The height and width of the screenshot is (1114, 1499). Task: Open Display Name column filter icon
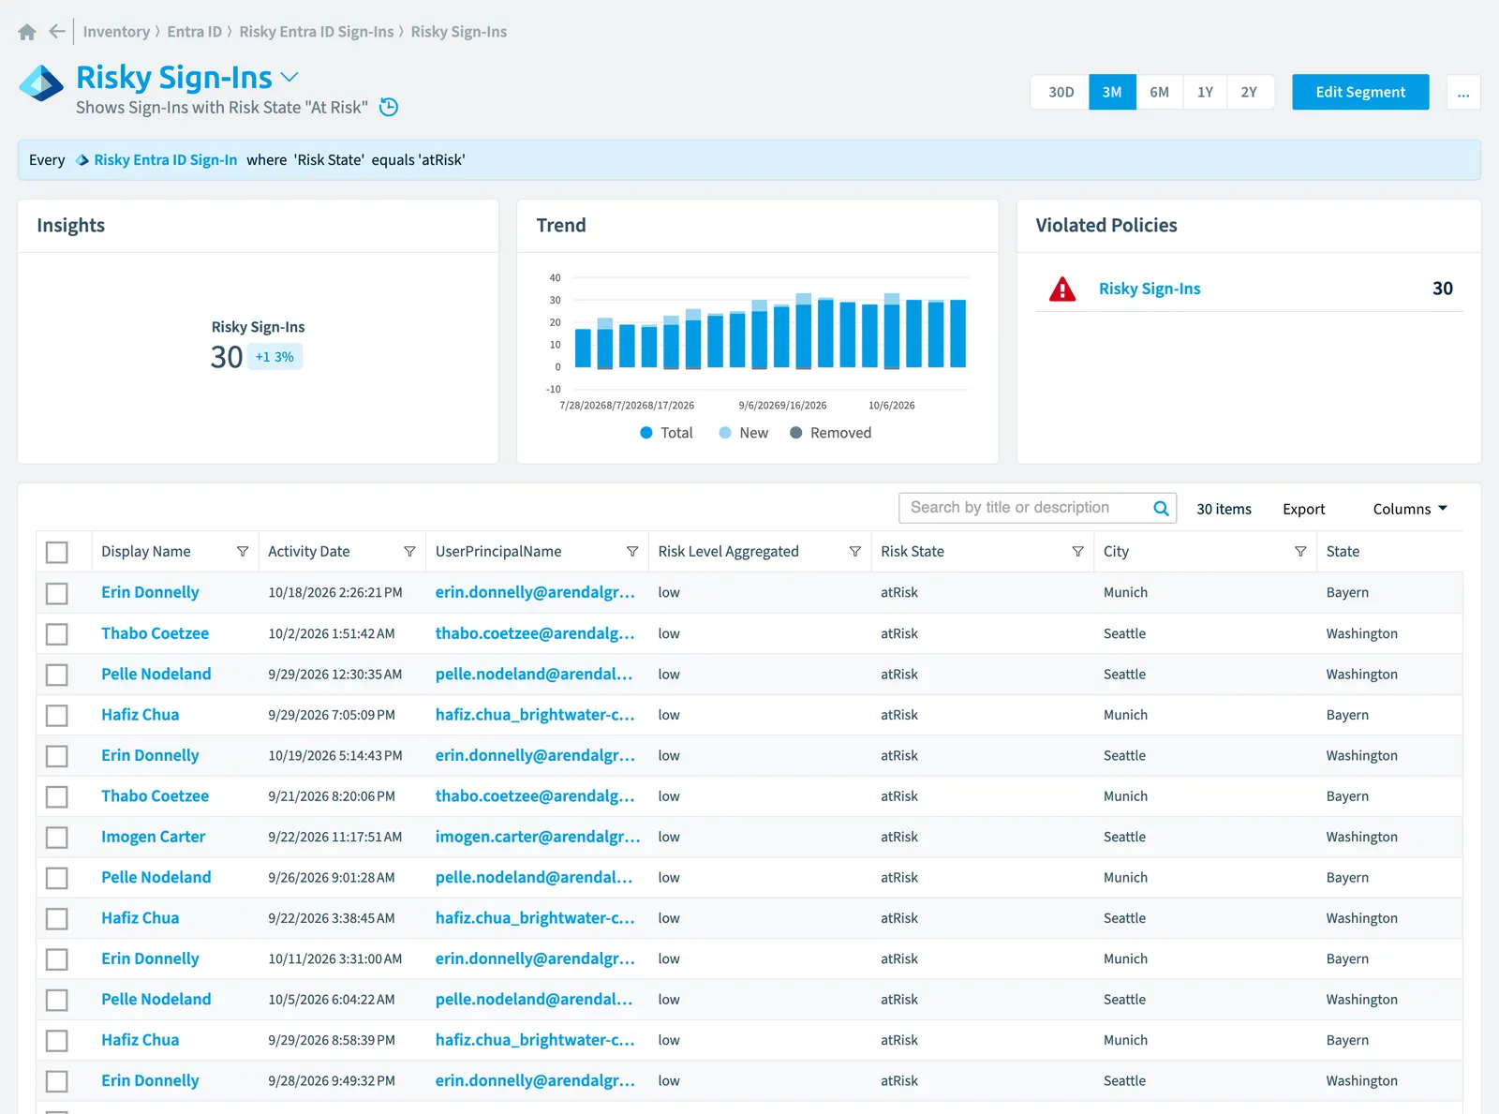(243, 552)
